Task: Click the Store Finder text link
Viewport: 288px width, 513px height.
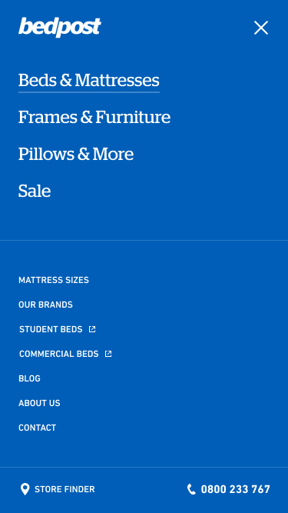Action: 65,489
